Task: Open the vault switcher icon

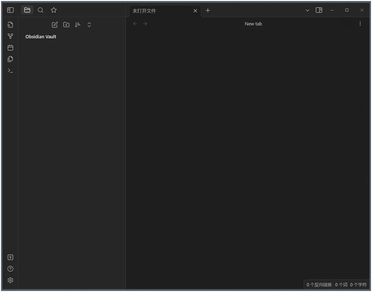Action: (10, 257)
